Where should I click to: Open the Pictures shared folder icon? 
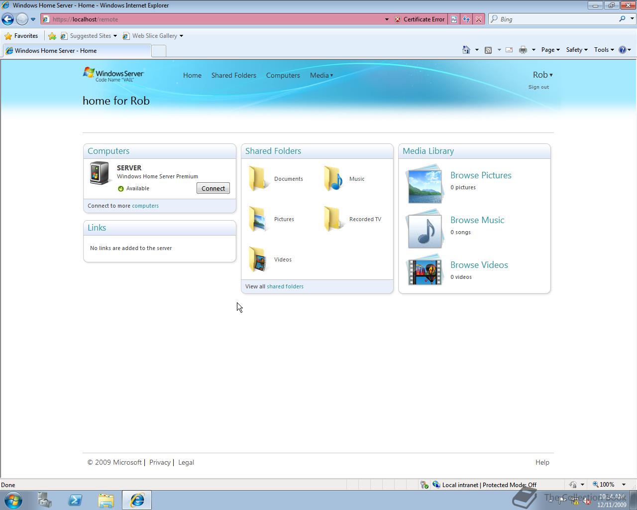click(257, 219)
